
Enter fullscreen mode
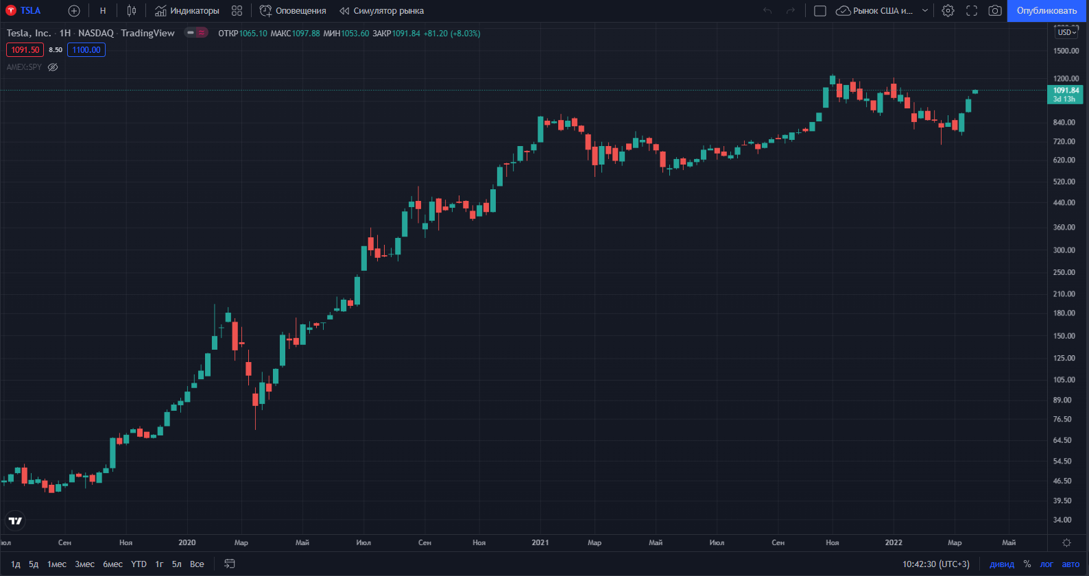point(972,11)
